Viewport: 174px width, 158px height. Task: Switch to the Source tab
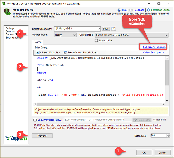tap(37, 42)
